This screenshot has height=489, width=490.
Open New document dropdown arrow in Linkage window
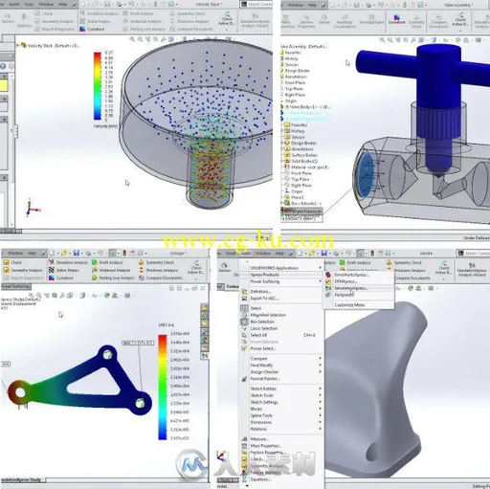57,254
